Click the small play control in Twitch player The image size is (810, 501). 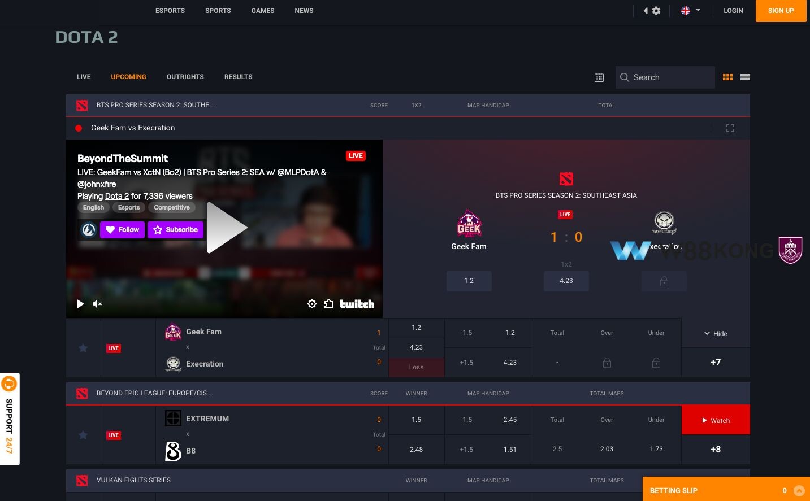(80, 304)
